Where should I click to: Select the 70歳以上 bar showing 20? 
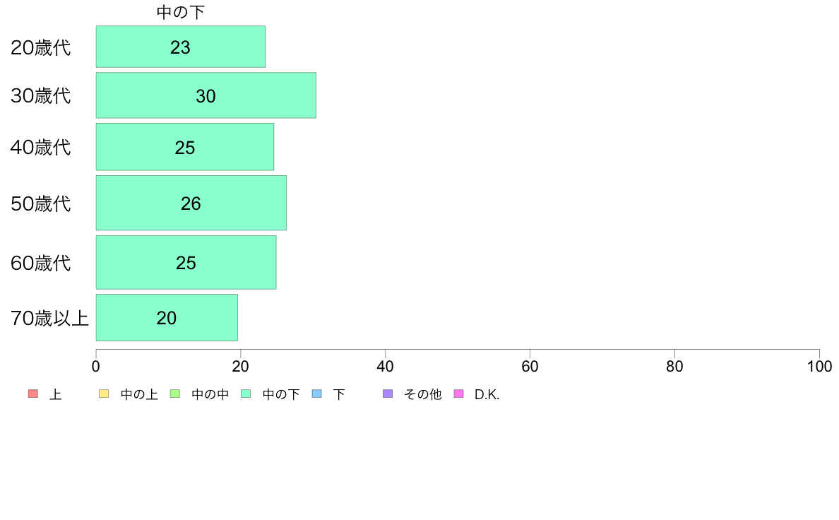[167, 317]
